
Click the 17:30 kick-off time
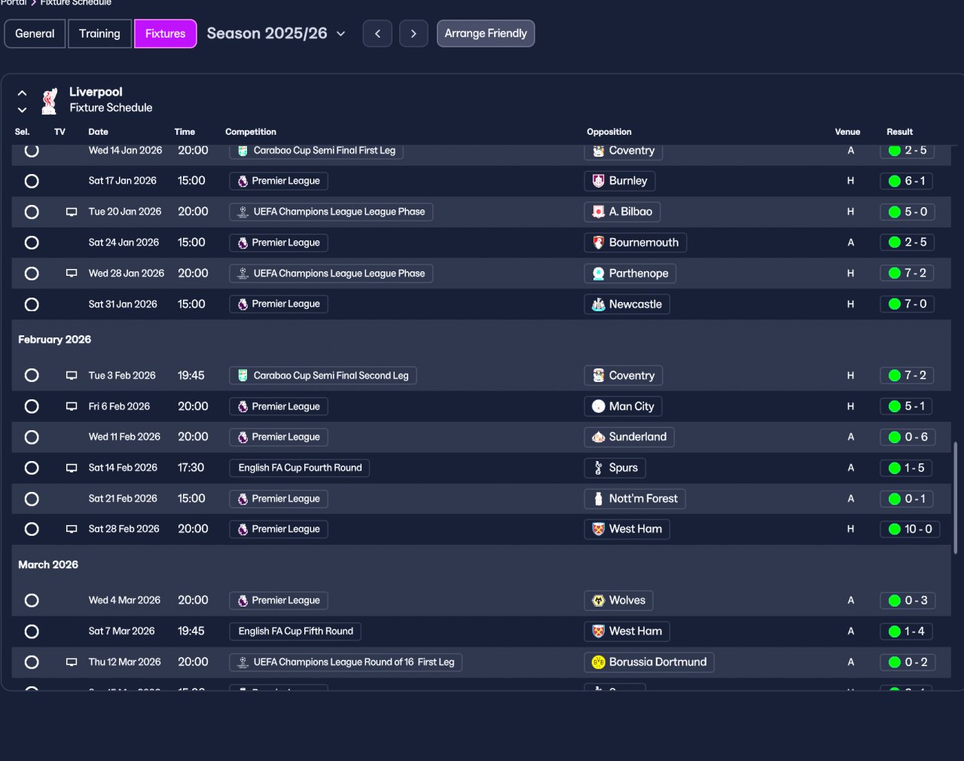tap(191, 468)
